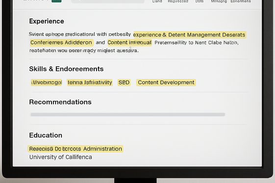Select the first highlighted skill tag
The height and width of the screenshot is (183, 275).
pos(46,83)
